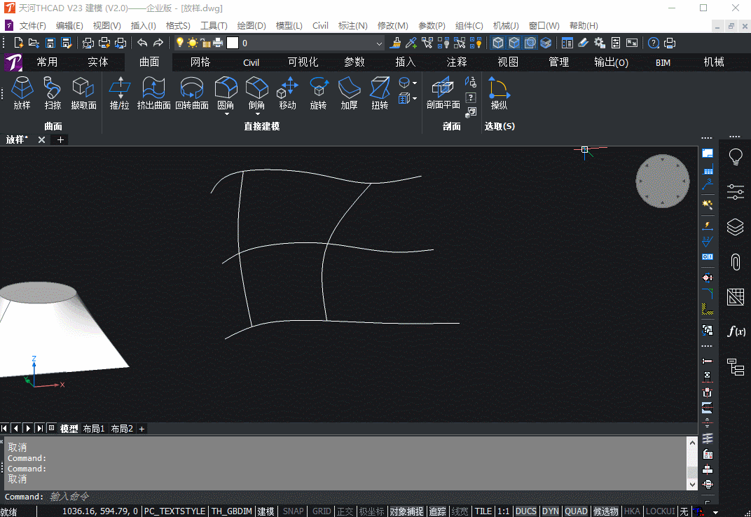Expand the 圆角 dropdown arrow

226,114
